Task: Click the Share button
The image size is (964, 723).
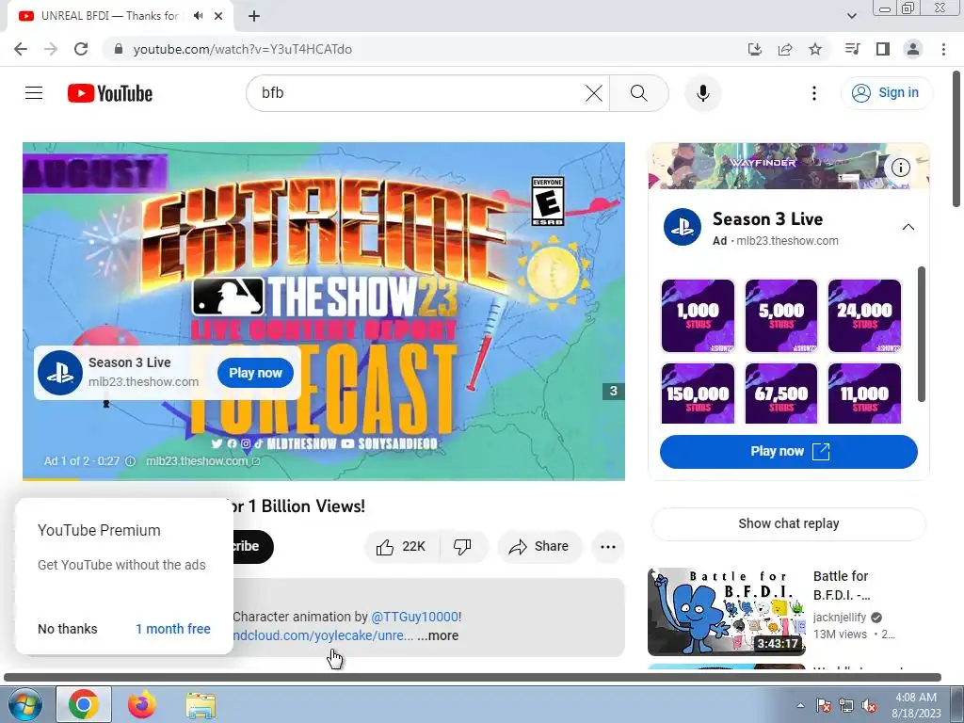Action: point(539,547)
